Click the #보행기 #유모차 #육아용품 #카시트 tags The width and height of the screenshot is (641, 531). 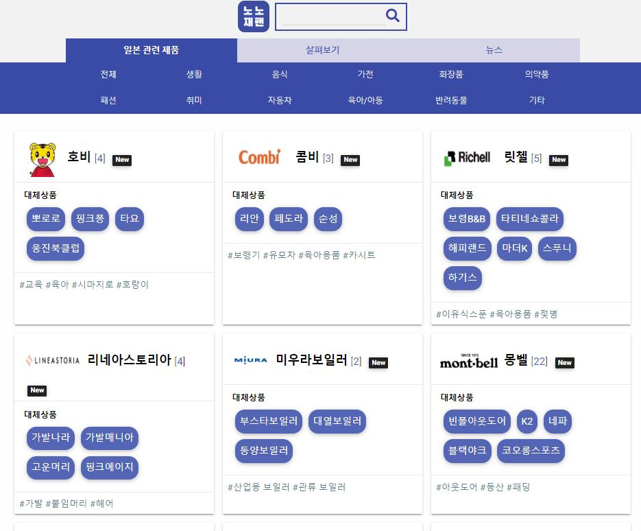point(301,255)
